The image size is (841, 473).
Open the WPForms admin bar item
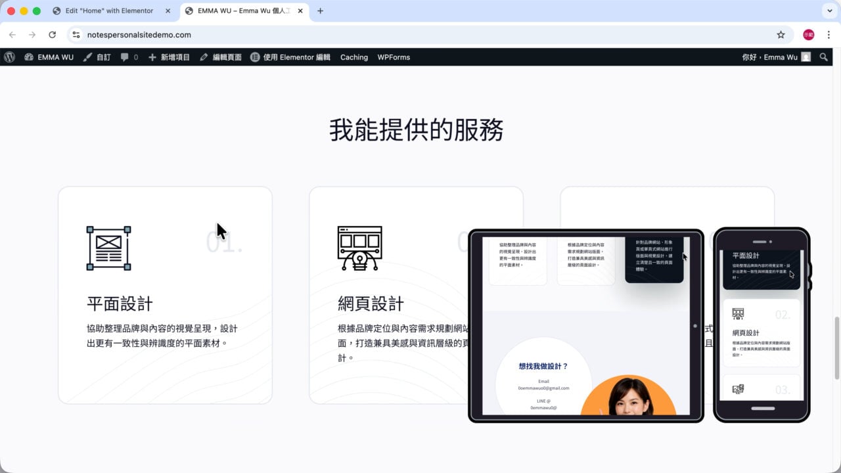pyautogui.click(x=394, y=57)
